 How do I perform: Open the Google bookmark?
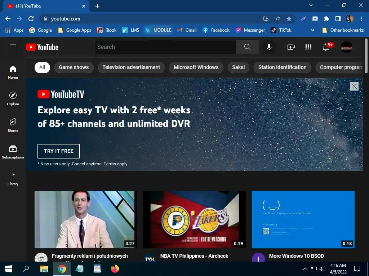pyautogui.click(x=40, y=30)
